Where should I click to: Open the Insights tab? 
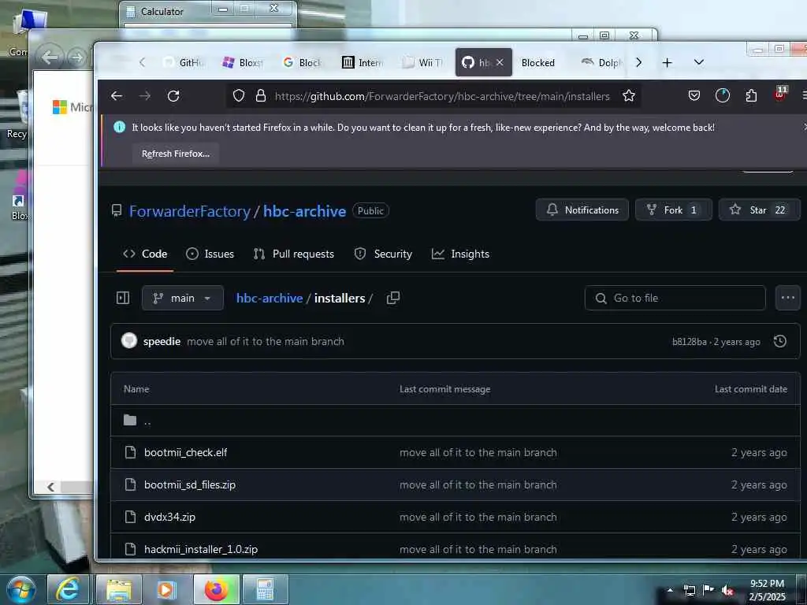tap(460, 254)
